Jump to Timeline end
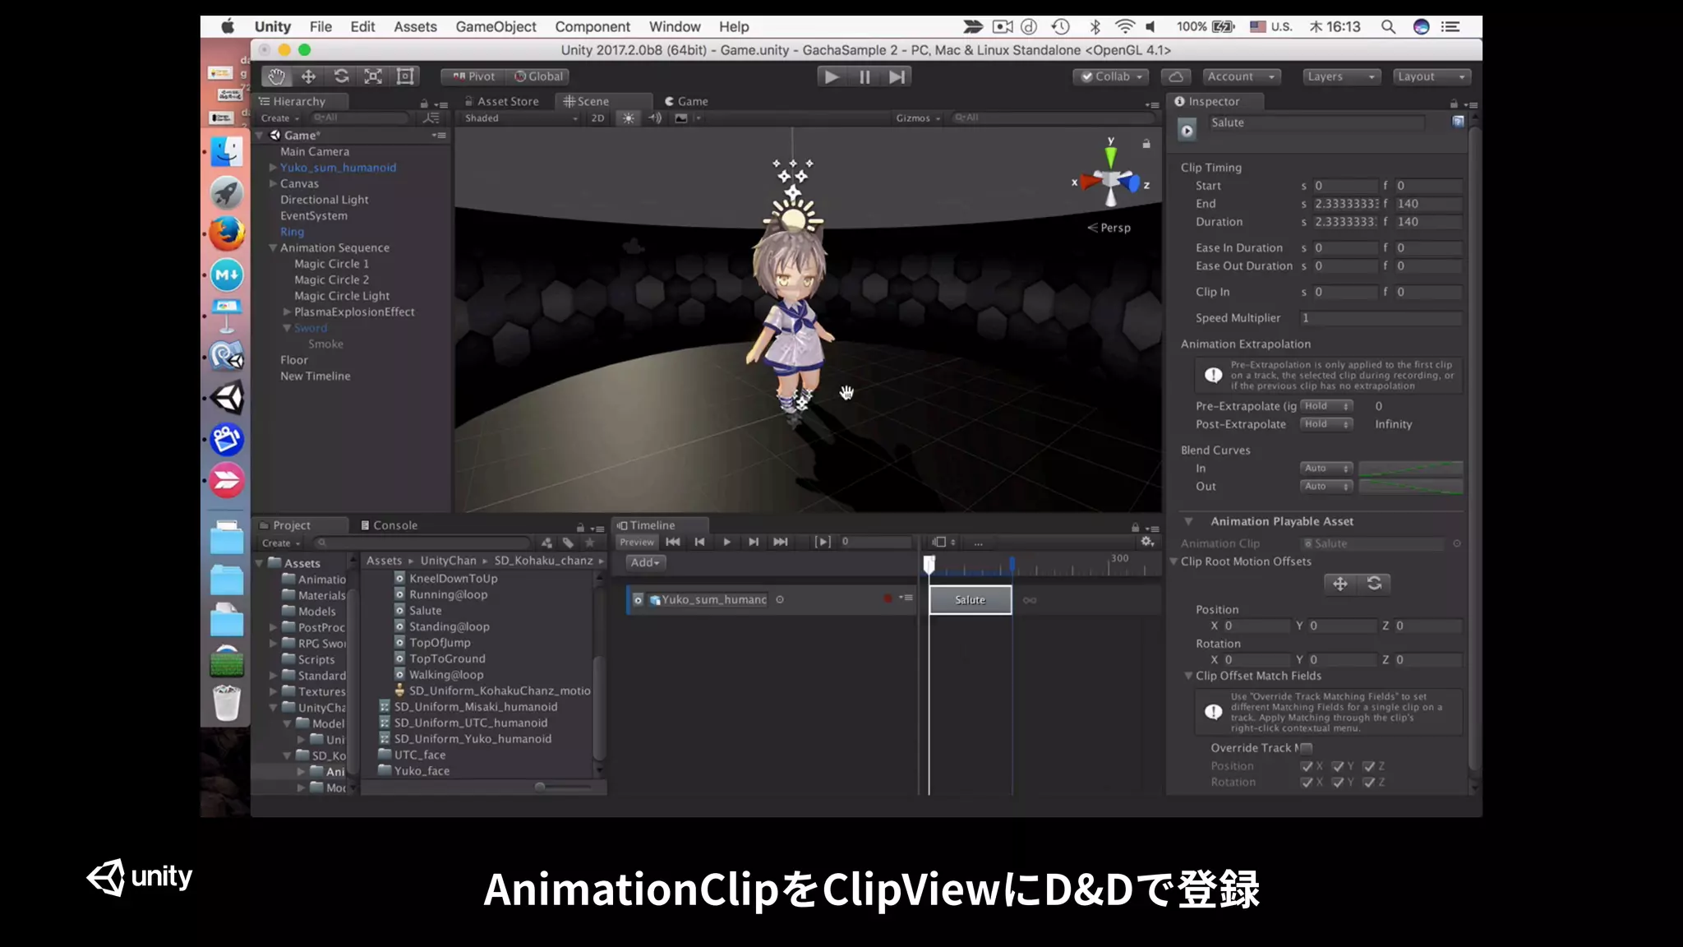This screenshot has height=947, width=1683. click(x=781, y=542)
